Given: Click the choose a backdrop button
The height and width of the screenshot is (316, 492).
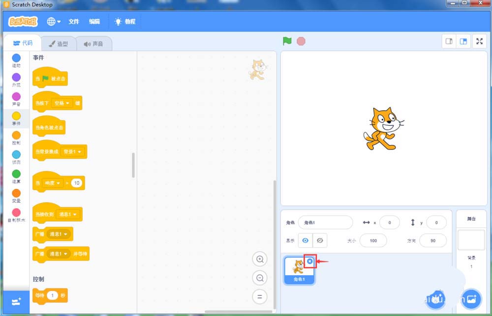Looking at the screenshot, I should (471, 299).
